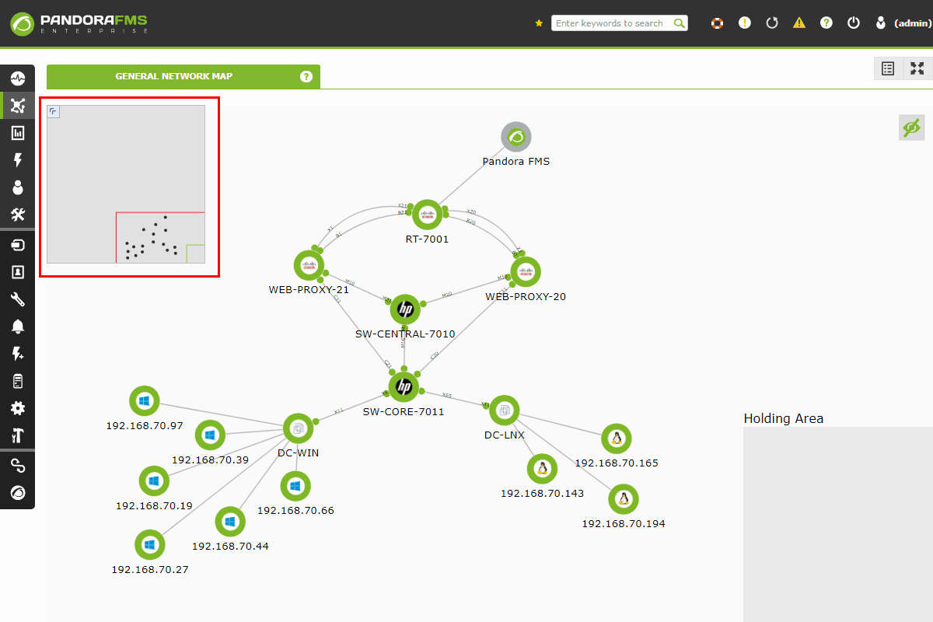The height and width of the screenshot is (622, 933).
Task: Open the exclamation system alerts icon
Action: tap(745, 23)
